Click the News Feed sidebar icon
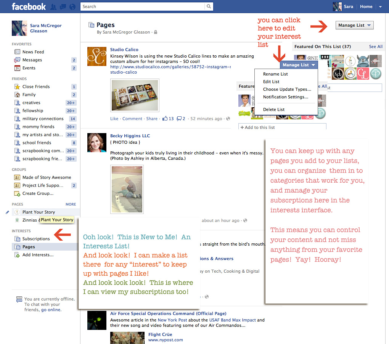This screenshot has height=344, width=389. pyautogui.click(x=17, y=52)
